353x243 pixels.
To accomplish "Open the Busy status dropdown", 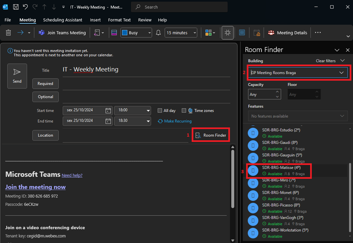I will [136, 33].
